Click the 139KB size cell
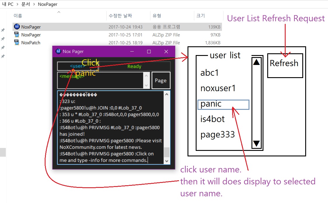Screen dimensions: 328x203 [214, 27]
